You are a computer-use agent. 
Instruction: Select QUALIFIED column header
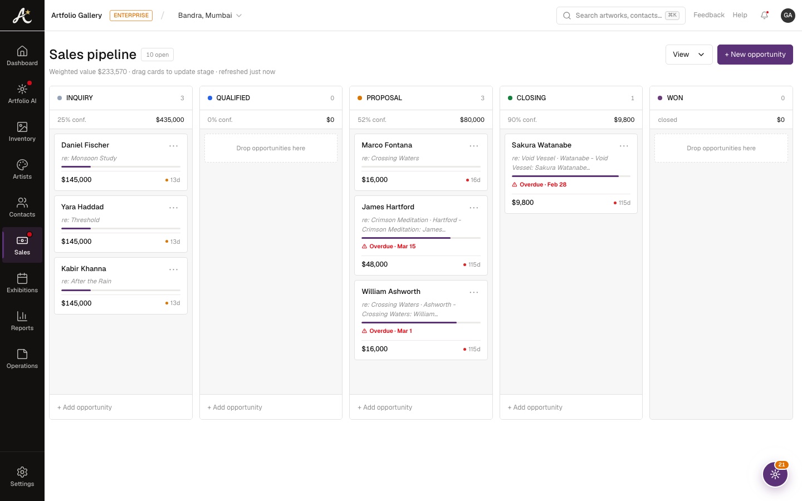pyautogui.click(x=271, y=98)
